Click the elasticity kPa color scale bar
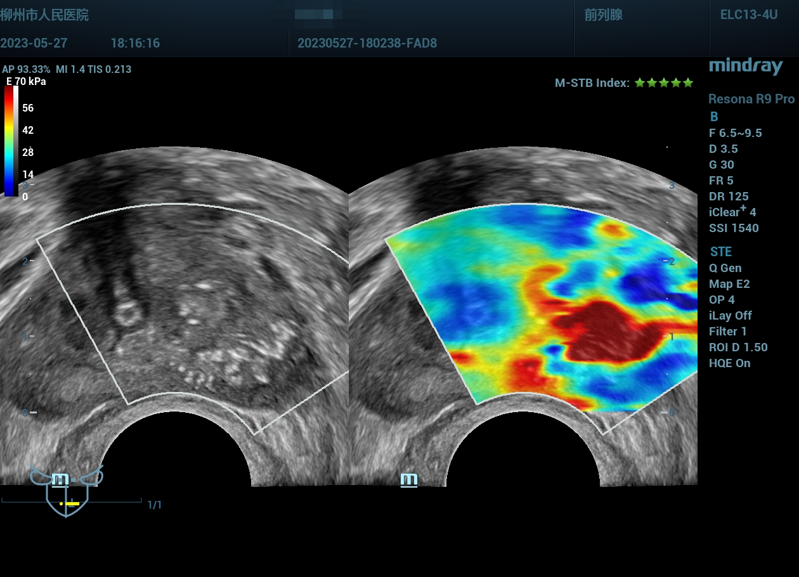 coord(11,141)
